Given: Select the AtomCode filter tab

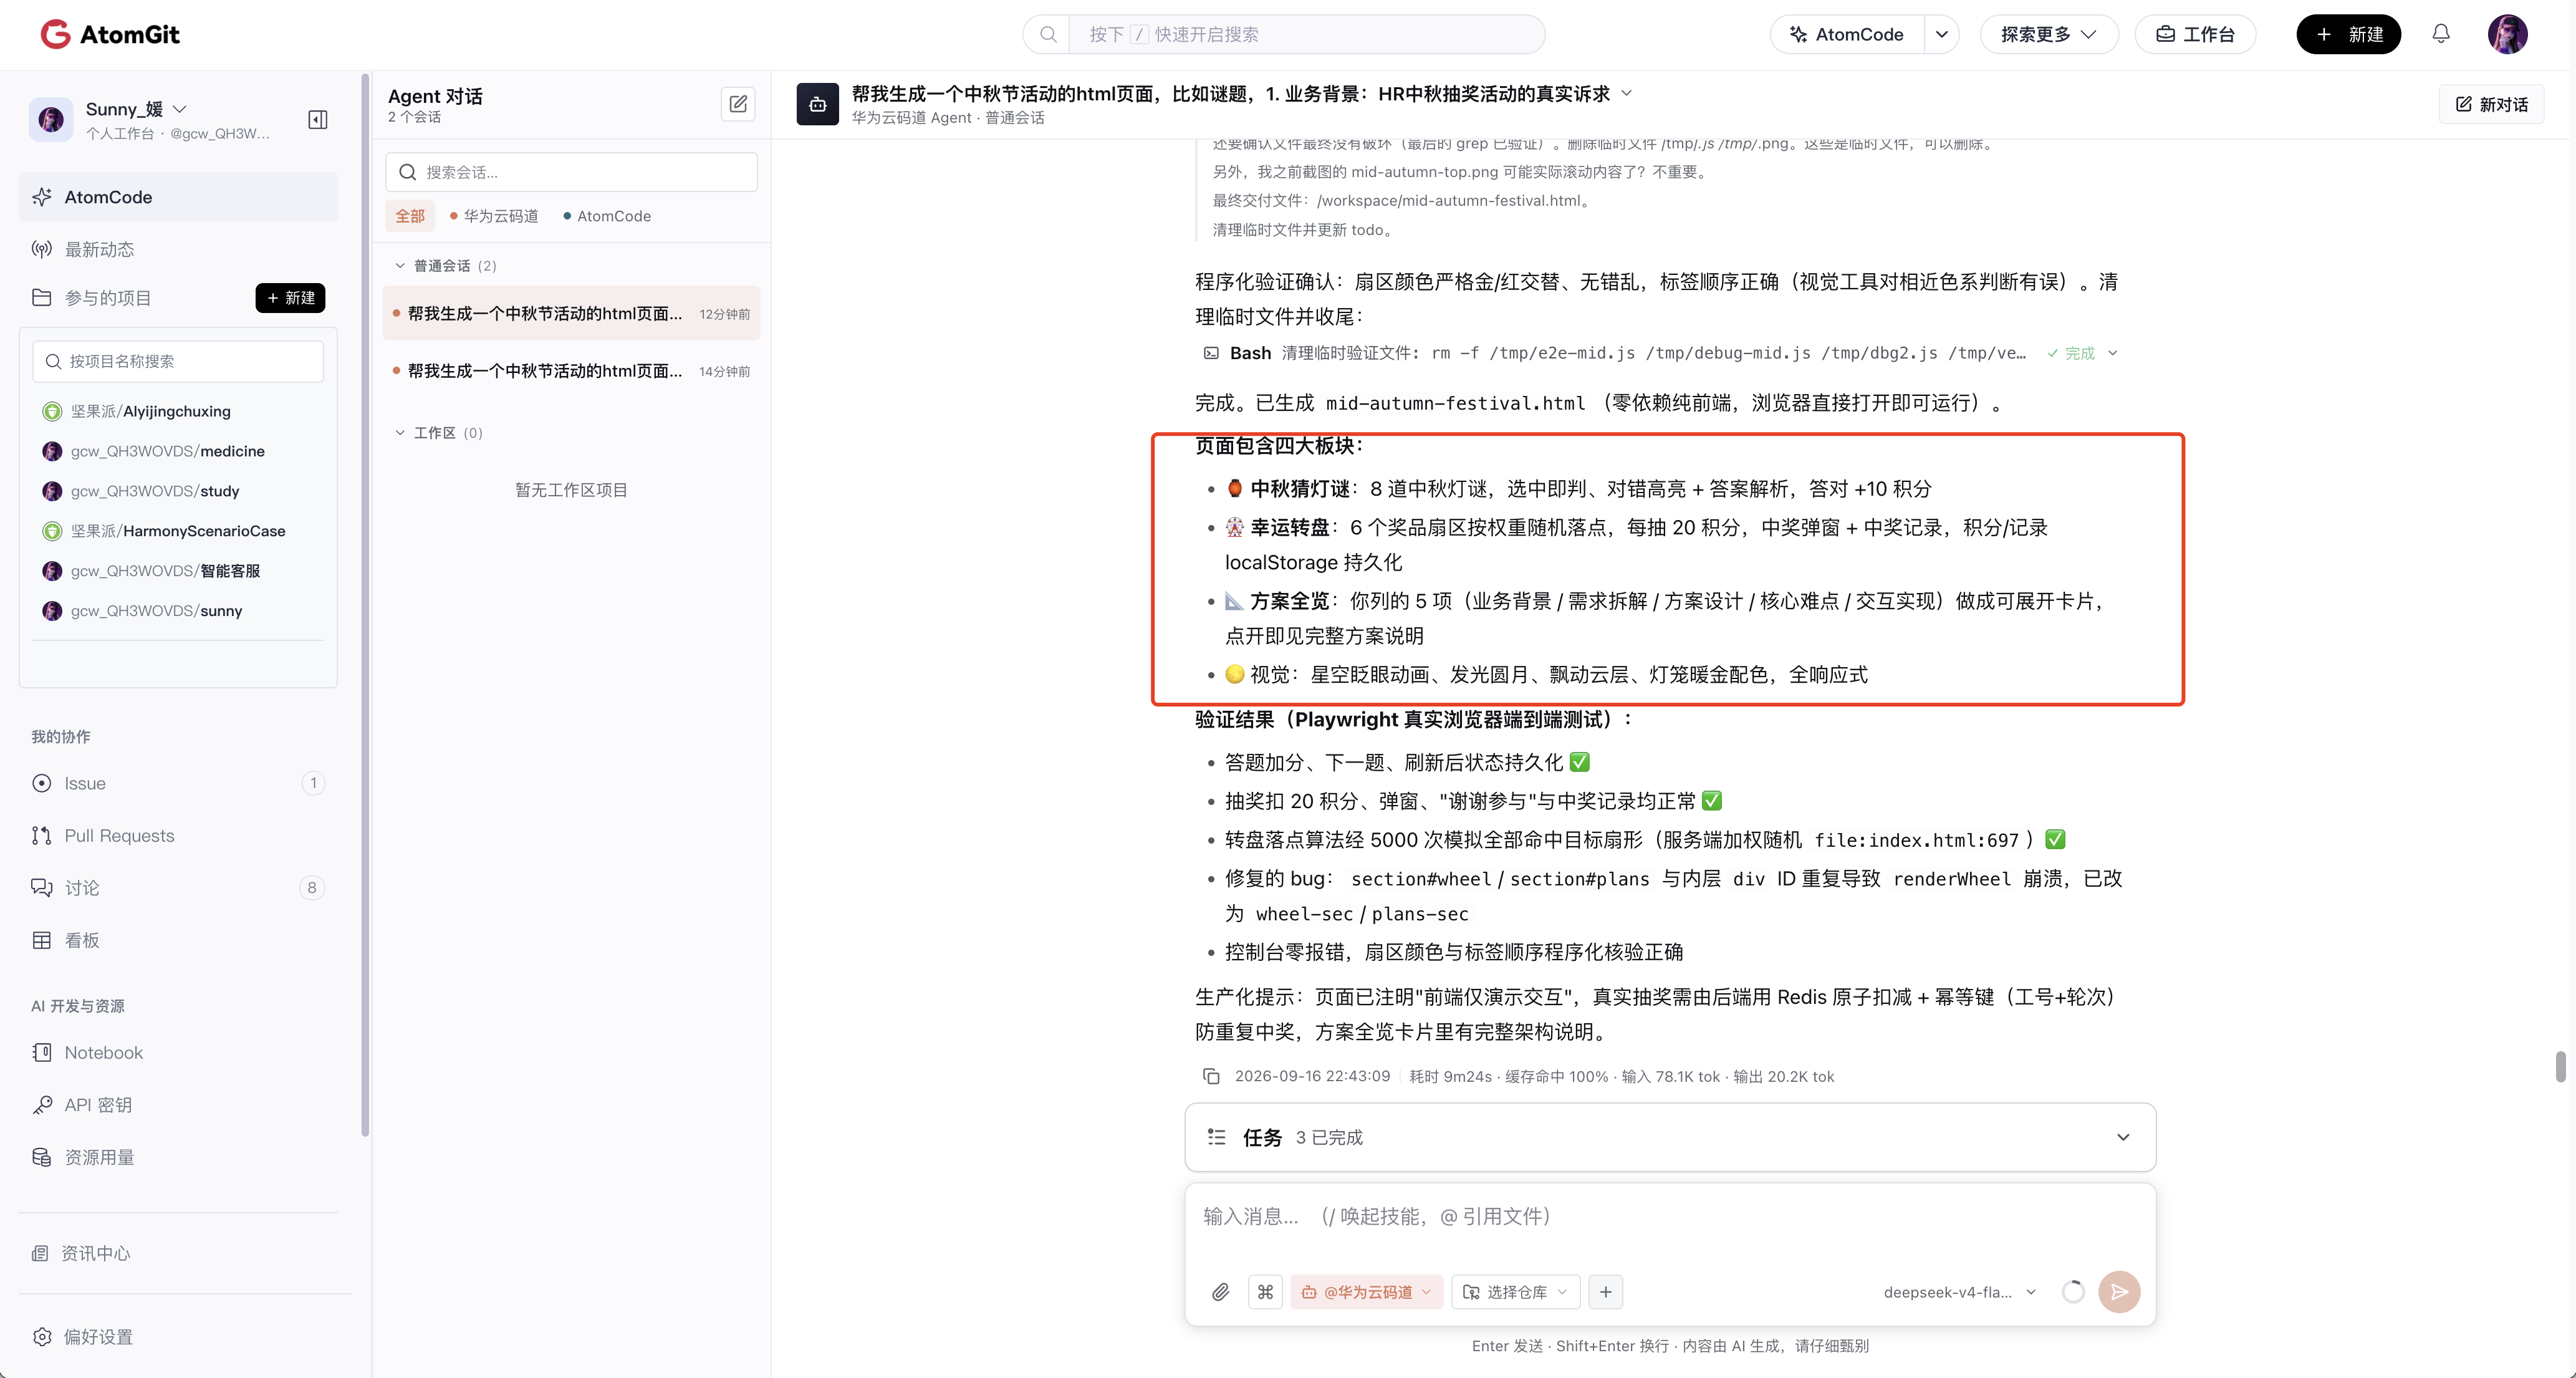Looking at the screenshot, I should (607, 216).
